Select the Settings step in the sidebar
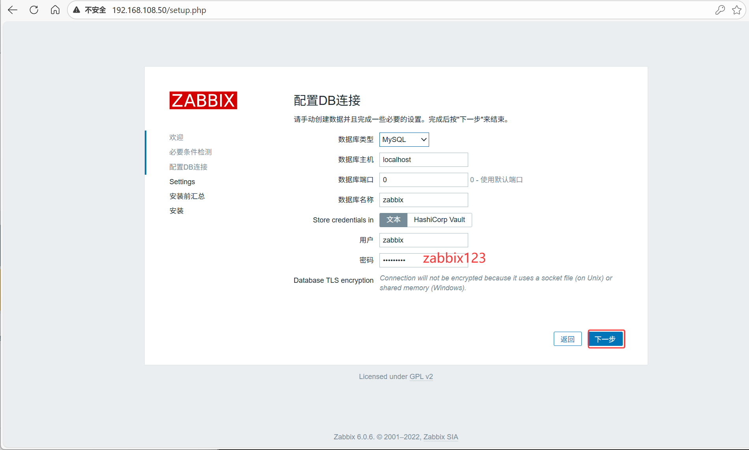749x450 pixels. click(x=182, y=181)
